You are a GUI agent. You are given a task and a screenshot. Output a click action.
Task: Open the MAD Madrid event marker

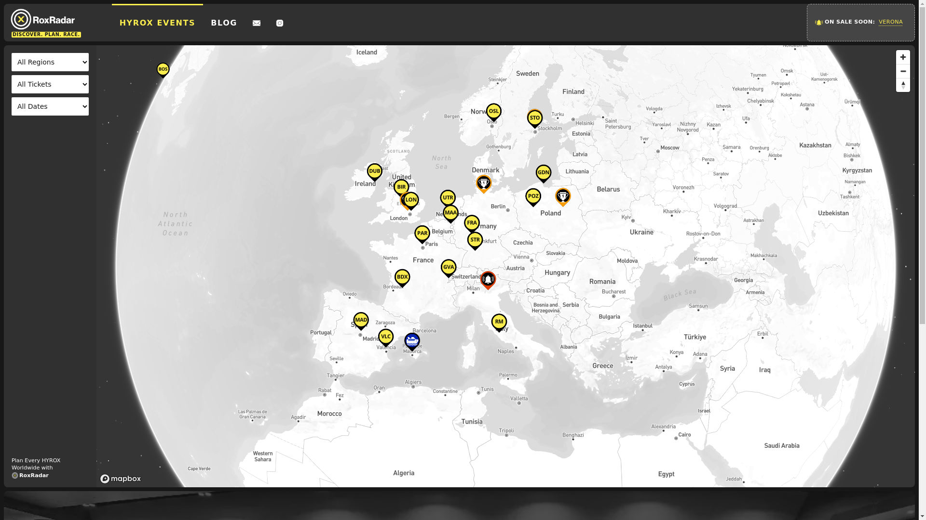(x=361, y=322)
